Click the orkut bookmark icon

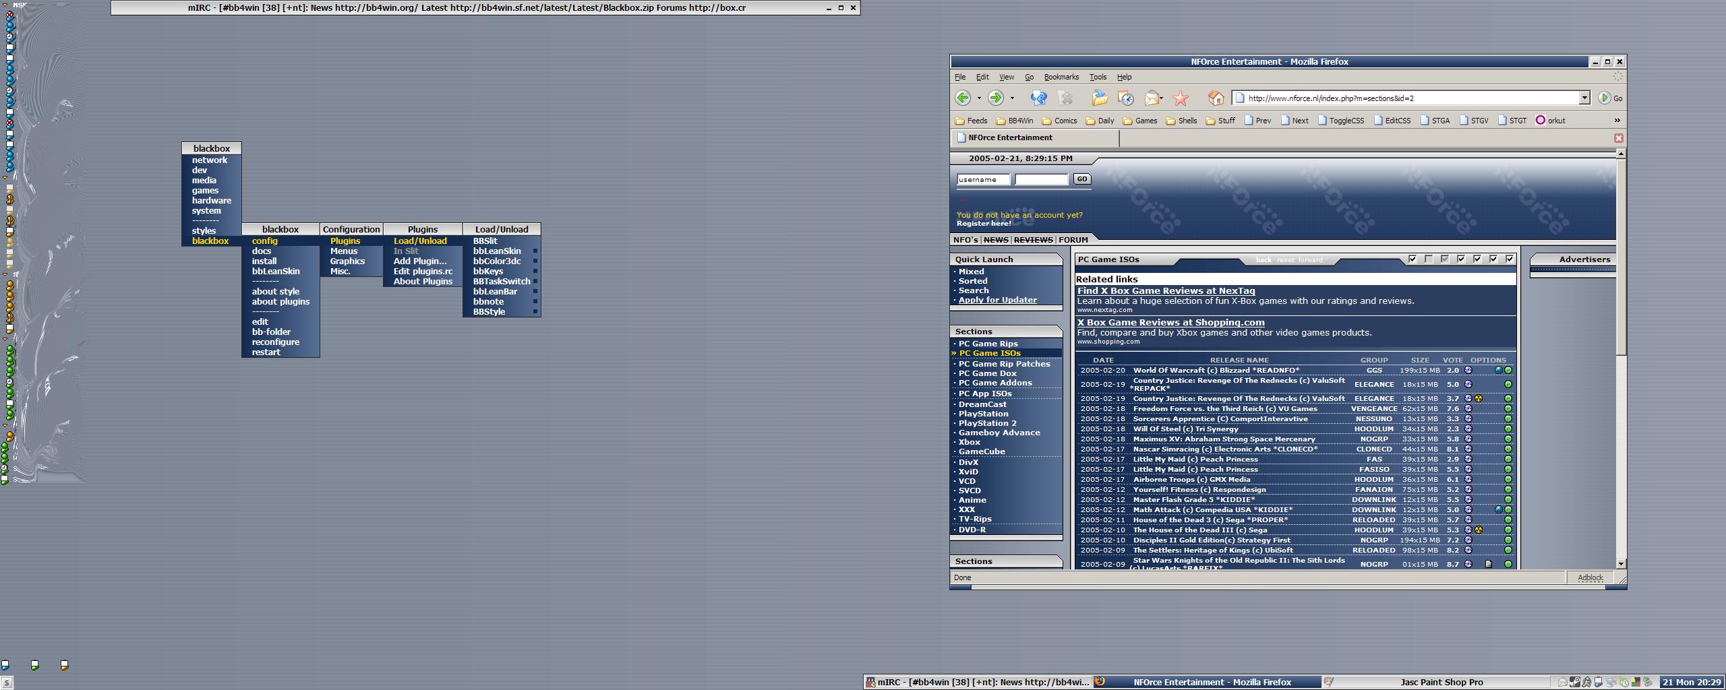pyautogui.click(x=1541, y=120)
